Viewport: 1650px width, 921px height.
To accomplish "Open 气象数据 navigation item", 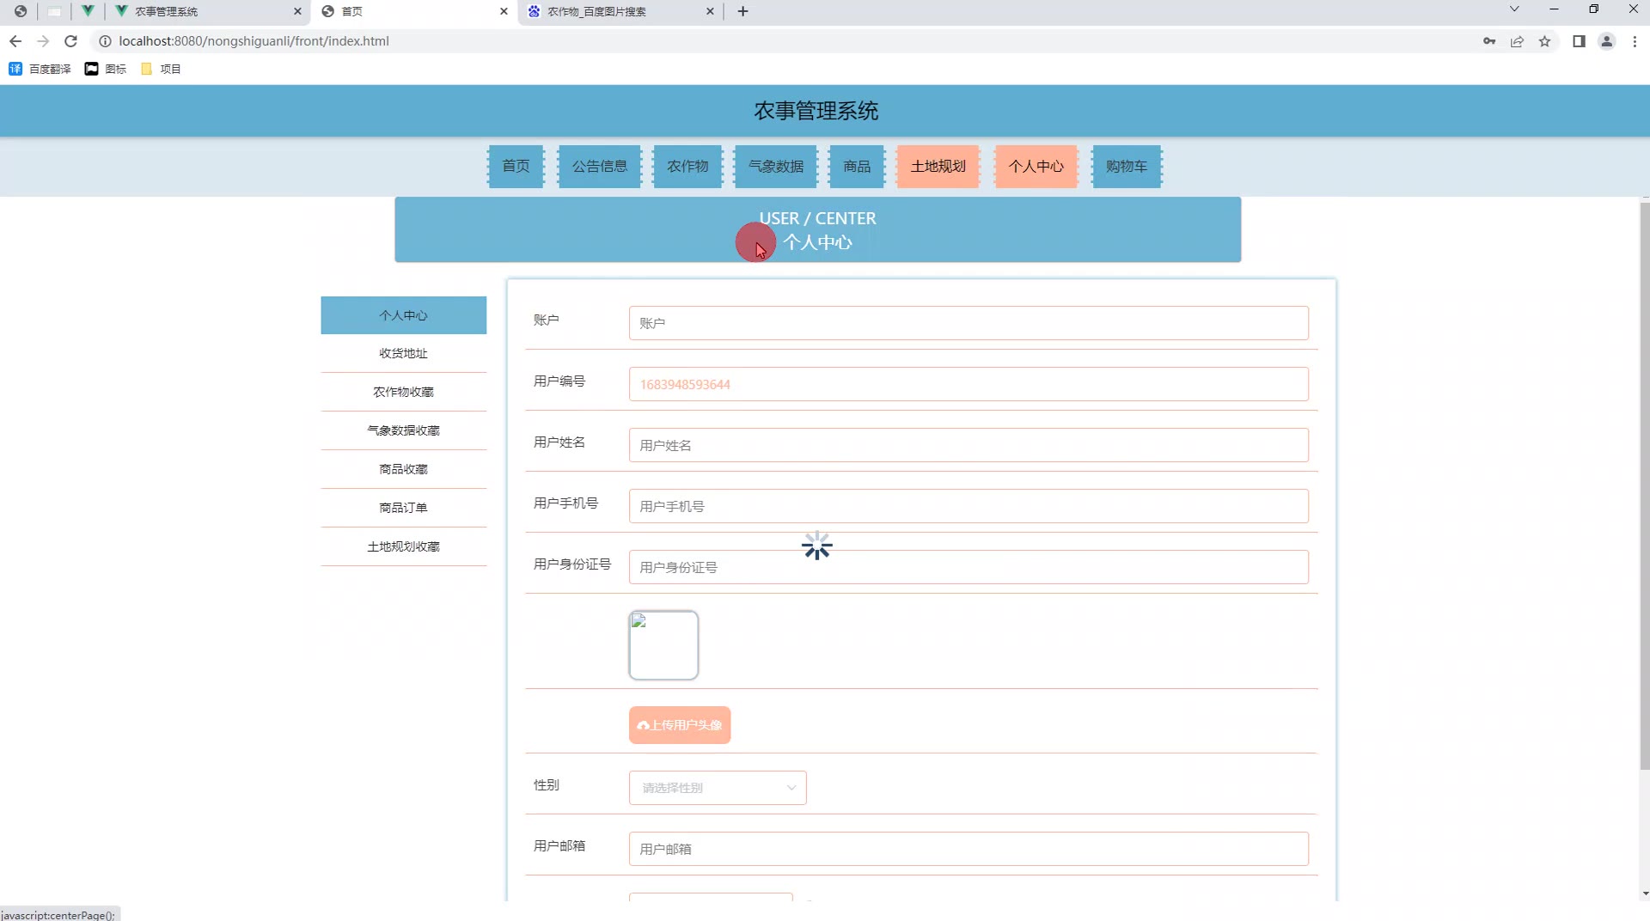I will (x=775, y=167).
